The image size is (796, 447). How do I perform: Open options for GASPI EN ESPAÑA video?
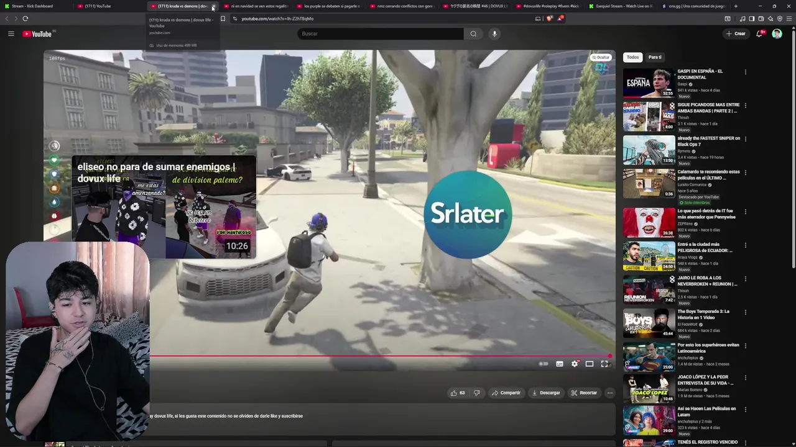[x=745, y=72]
